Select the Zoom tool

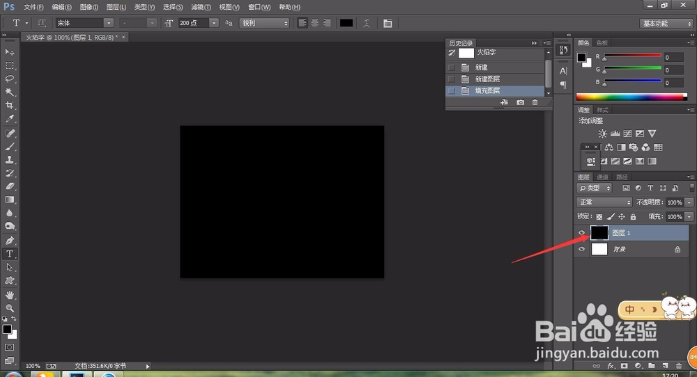point(9,308)
